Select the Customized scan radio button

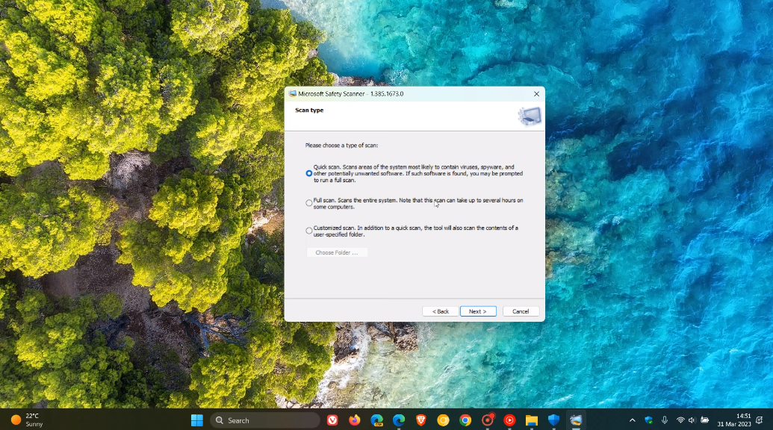pos(309,231)
